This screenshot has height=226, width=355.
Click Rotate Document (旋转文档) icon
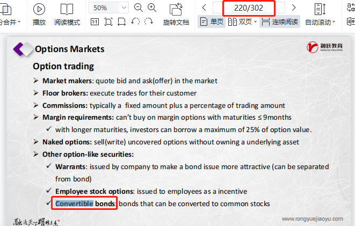click(176, 10)
